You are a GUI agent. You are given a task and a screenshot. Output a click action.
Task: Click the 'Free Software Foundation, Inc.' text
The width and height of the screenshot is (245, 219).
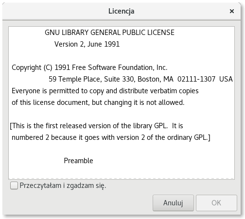[120, 67]
